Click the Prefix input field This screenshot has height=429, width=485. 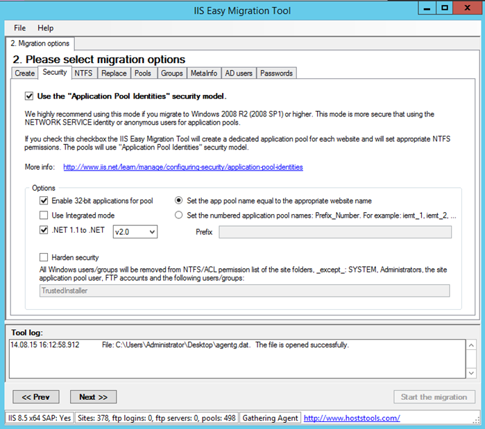[335, 232]
